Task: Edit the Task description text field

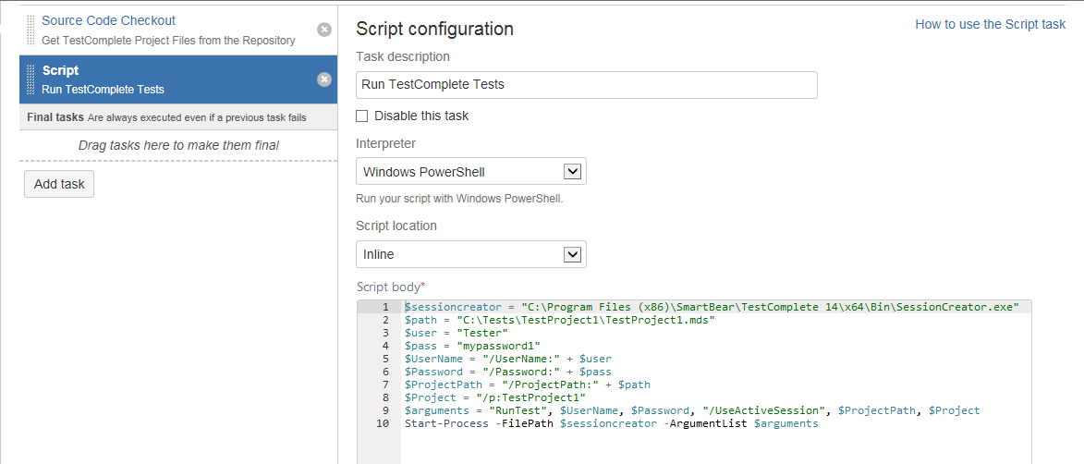Action: 586,85
